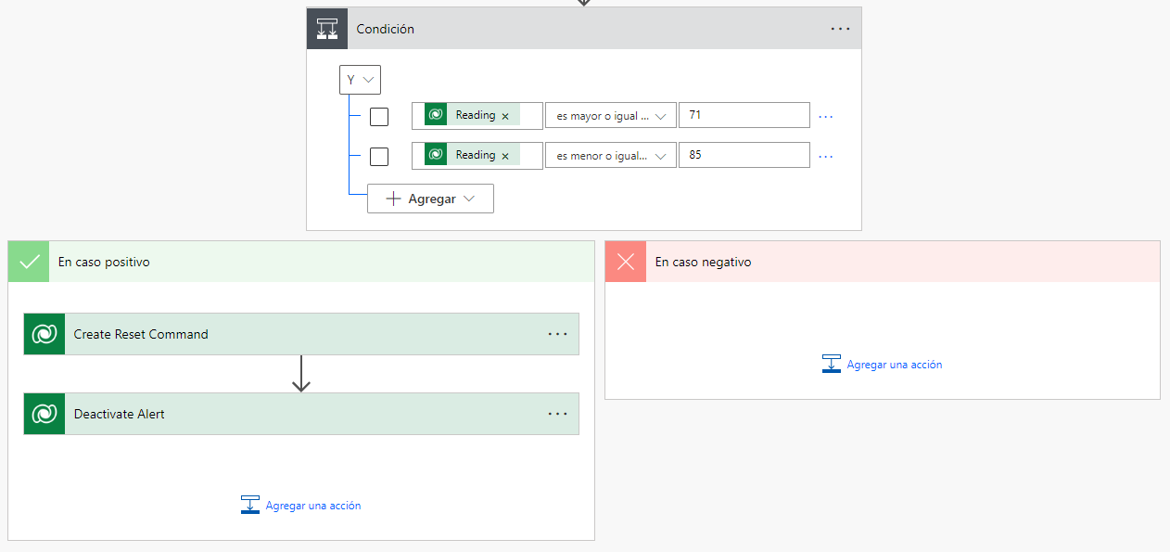Image resolution: width=1170 pixels, height=552 pixels.
Task: Click the En caso negativo header label
Action: click(704, 262)
